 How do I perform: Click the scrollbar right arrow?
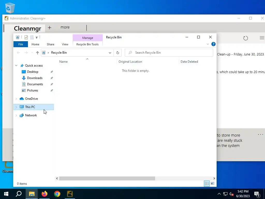coord(214,178)
